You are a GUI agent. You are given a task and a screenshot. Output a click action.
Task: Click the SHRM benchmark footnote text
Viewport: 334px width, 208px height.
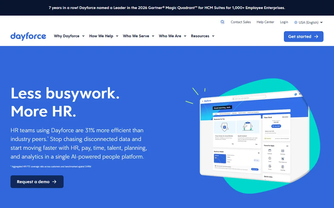(x=51, y=167)
